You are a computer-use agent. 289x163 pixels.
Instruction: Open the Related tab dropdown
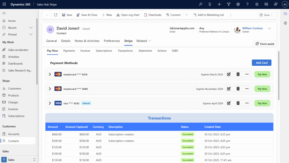[x=144, y=41]
